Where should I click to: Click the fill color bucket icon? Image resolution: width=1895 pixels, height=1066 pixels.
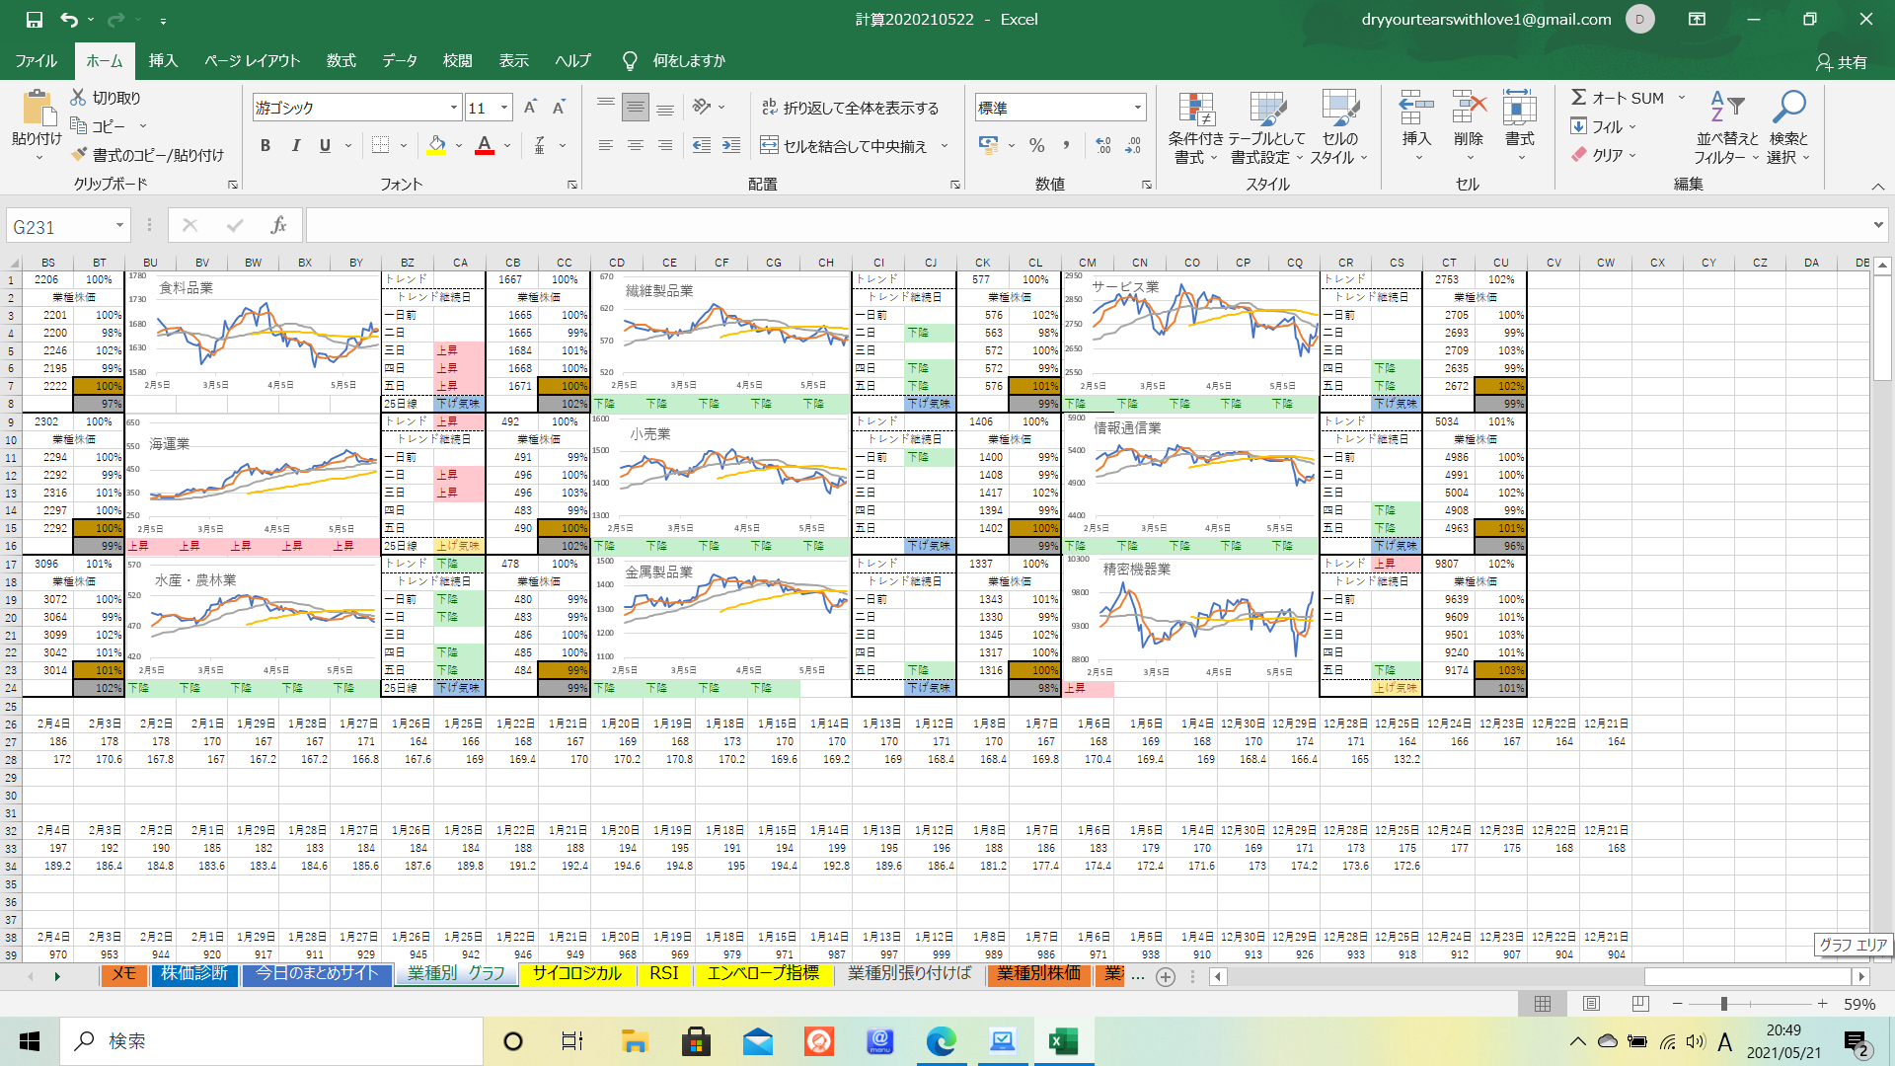pyautogui.click(x=436, y=145)
